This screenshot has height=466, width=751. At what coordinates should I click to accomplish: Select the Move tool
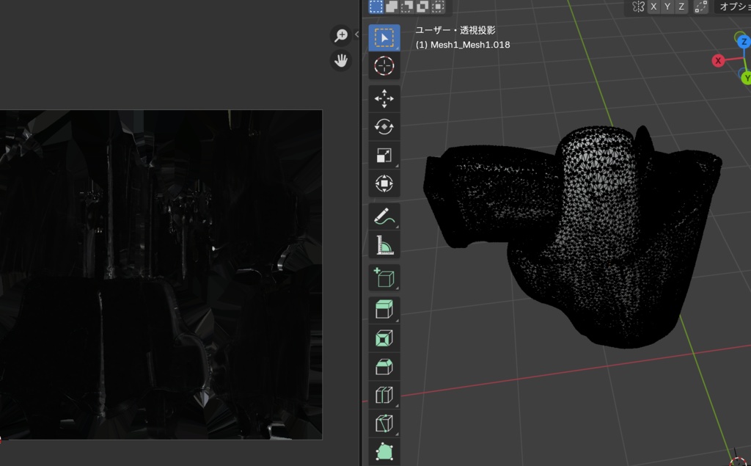click(x=384, y=98)
